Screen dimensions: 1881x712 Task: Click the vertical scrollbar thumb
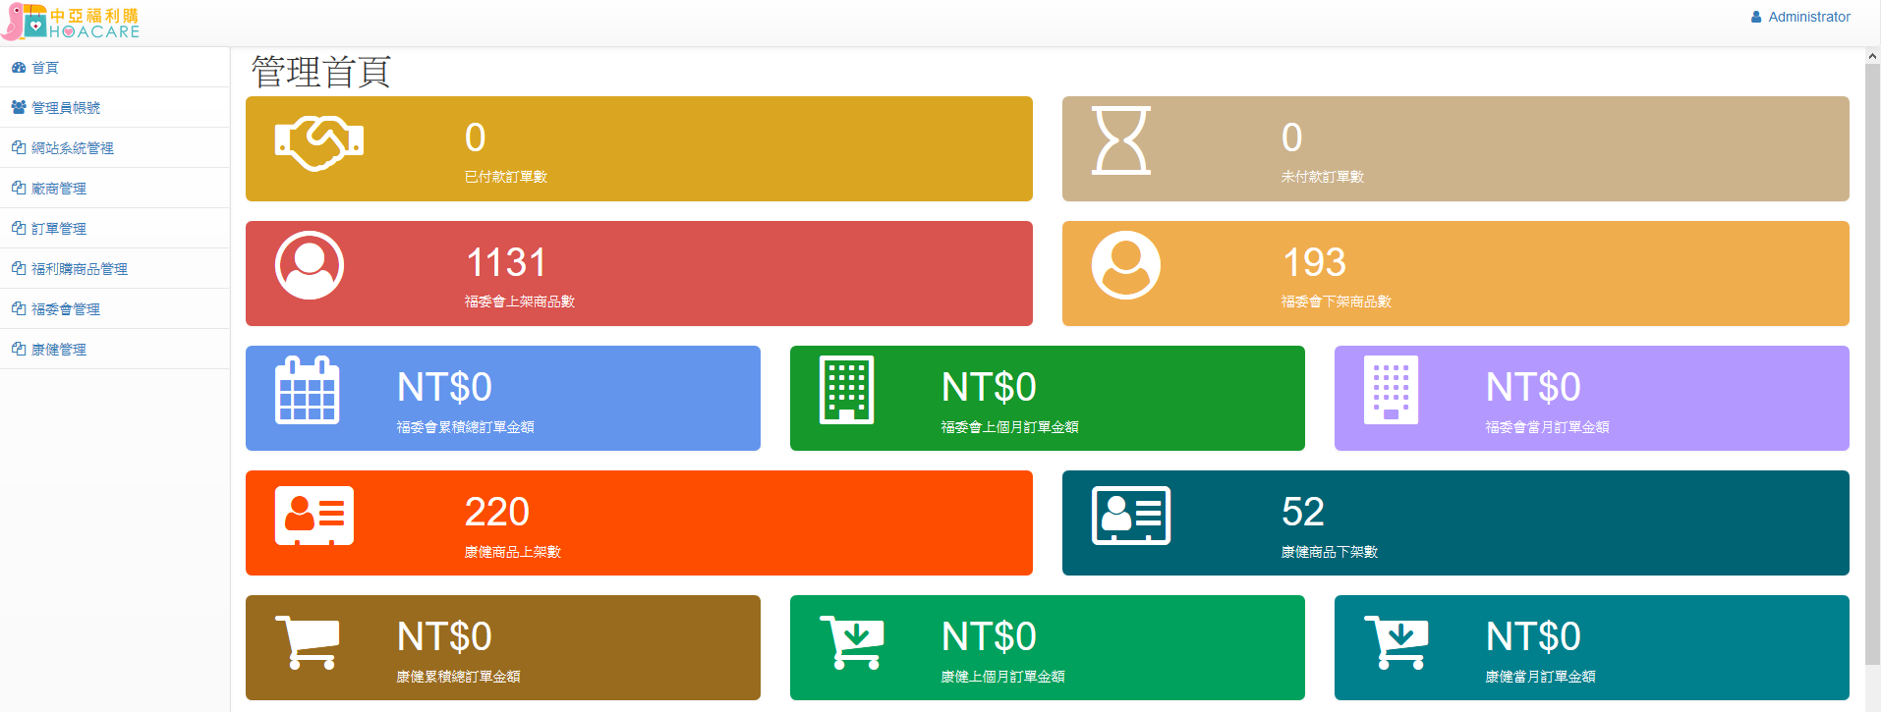(x=1872, y=362)
